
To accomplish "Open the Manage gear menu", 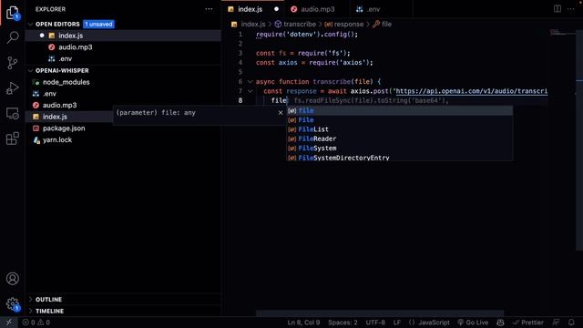I will pos(12,303).
